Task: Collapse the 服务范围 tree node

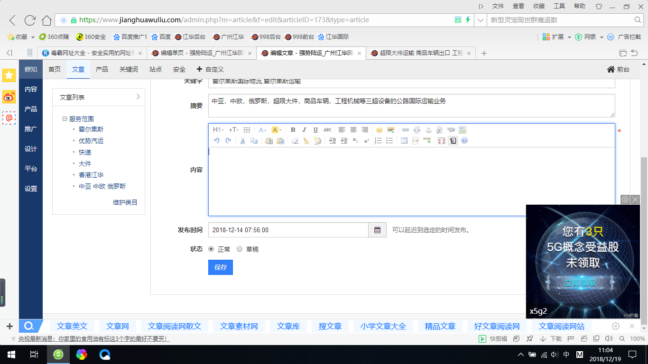Action: (x=65, y=119)
